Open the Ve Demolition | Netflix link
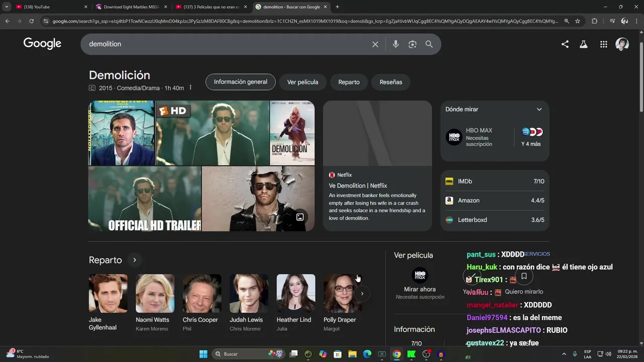The width and height of the screenshot is (644, 362). point(358,186)
